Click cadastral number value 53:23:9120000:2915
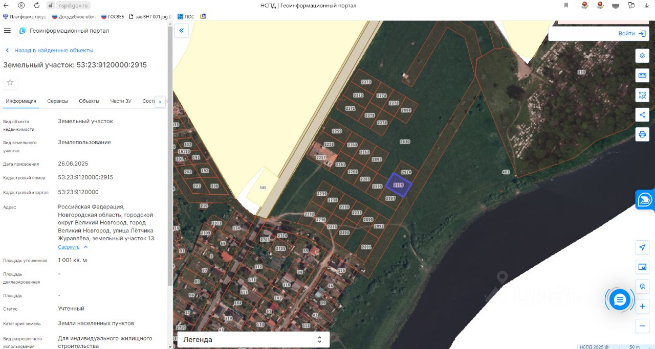The width and height of the screenshot is (655, 349). (85, 177)
